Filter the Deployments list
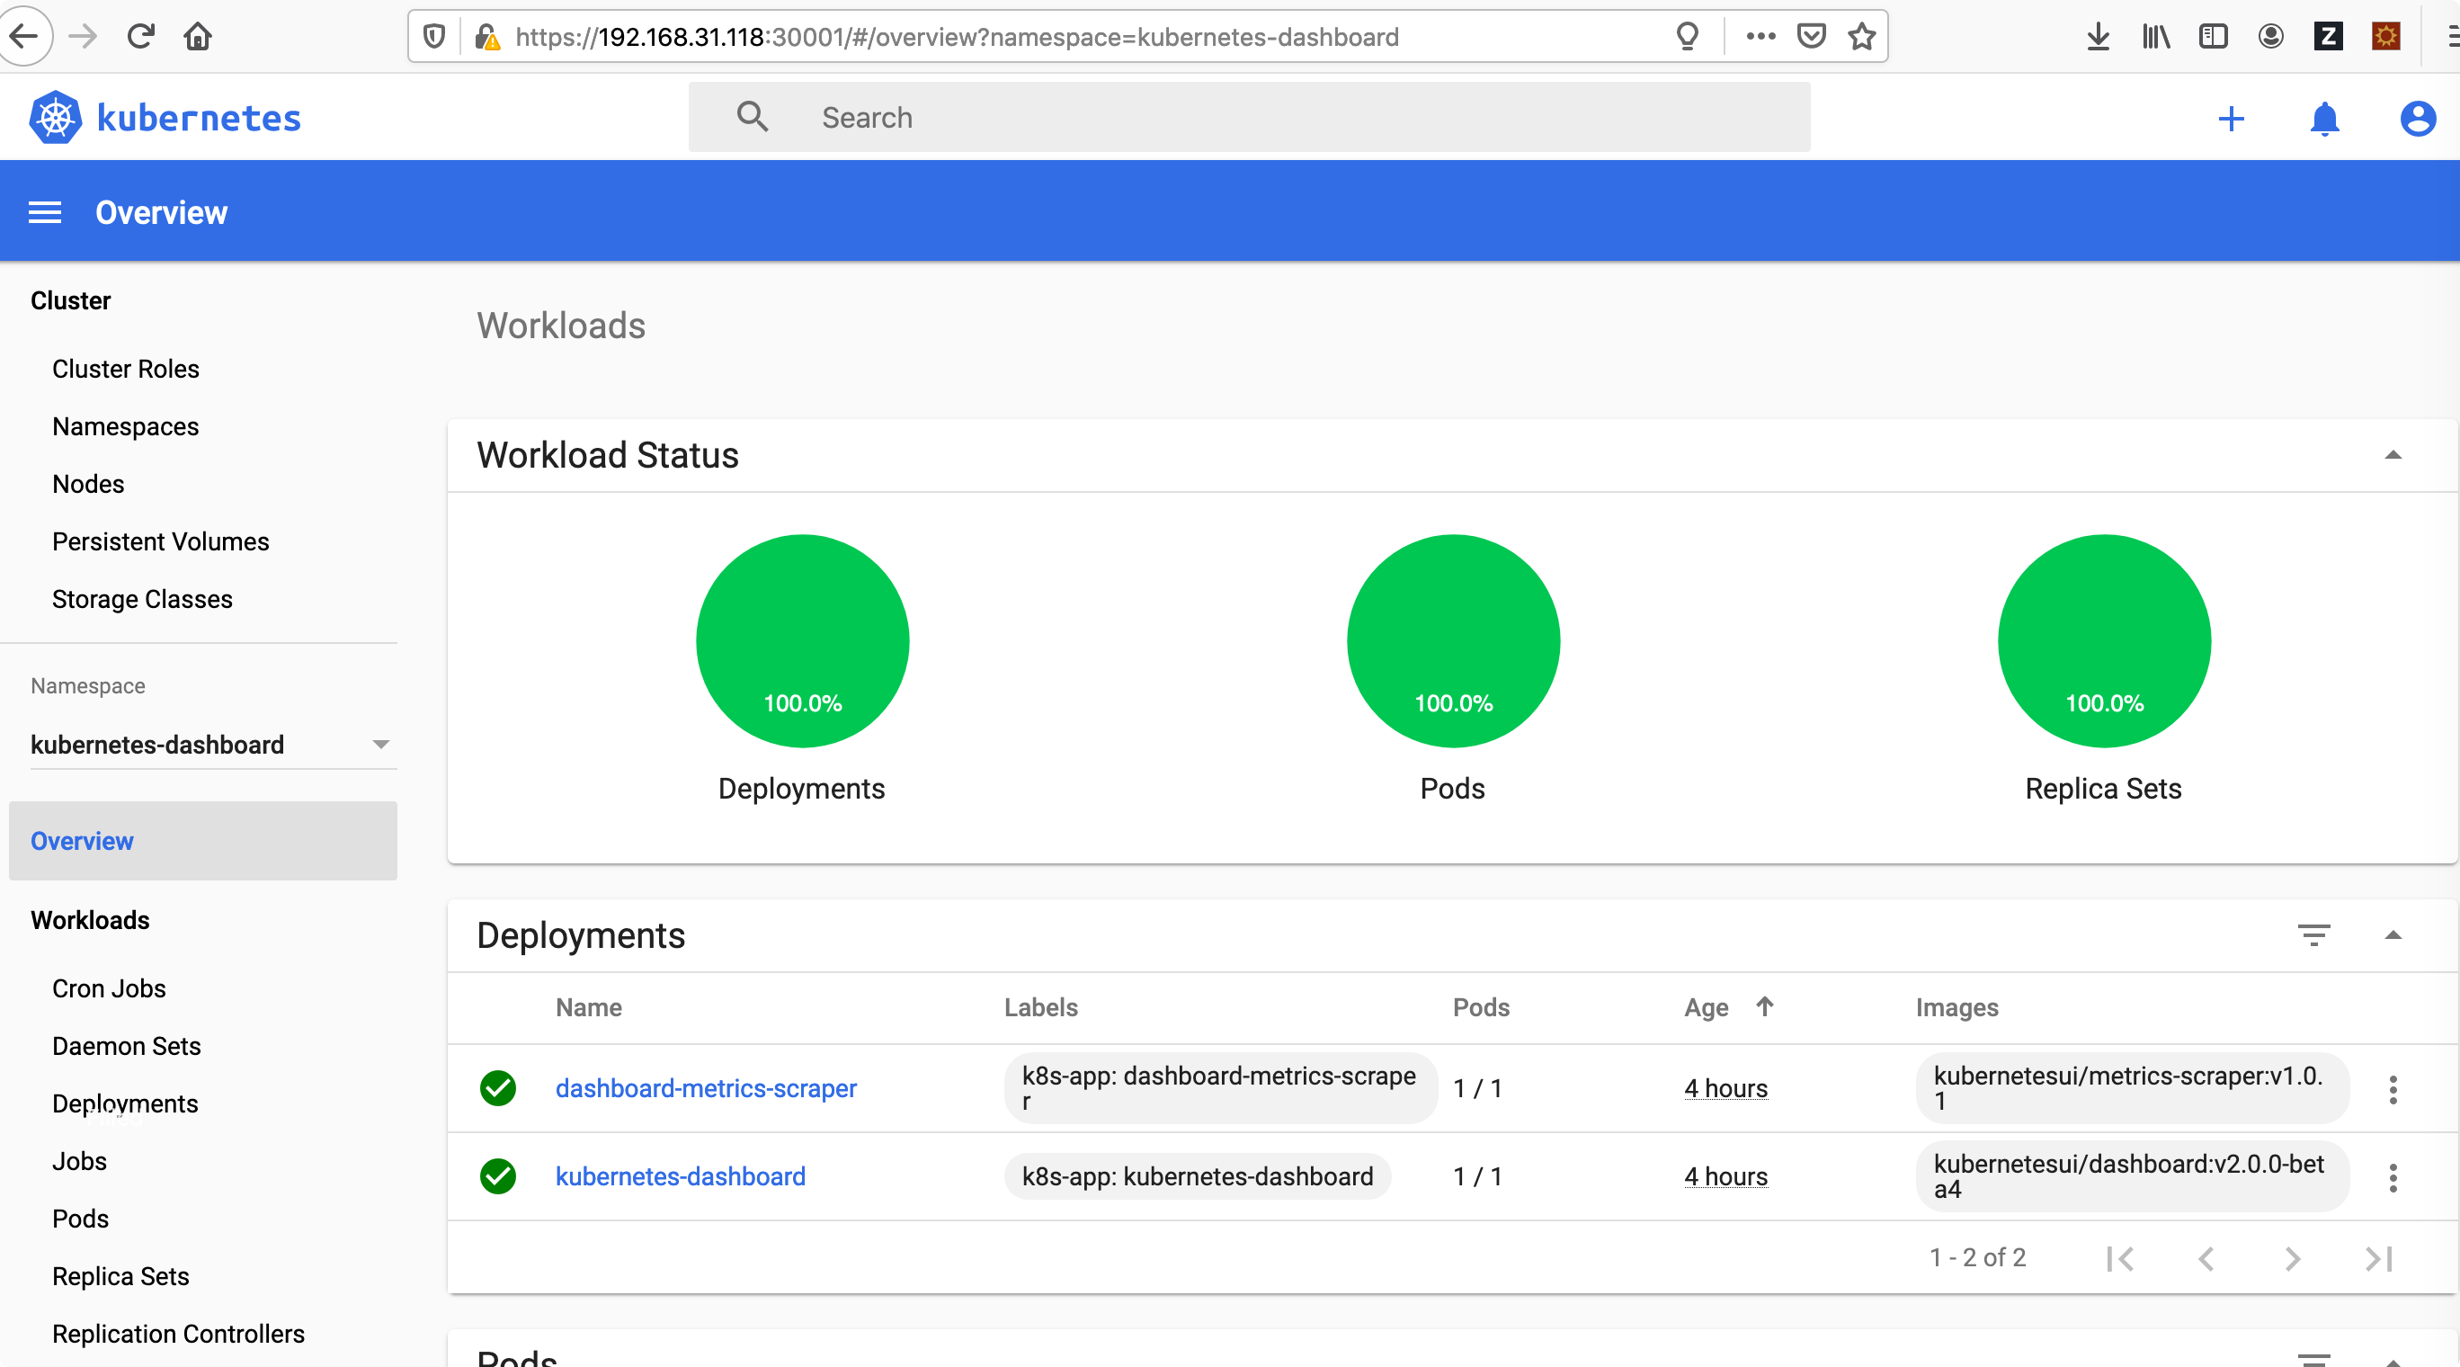The width and height of the screenshot is (2460, 1367). (x=2313, y=935)
